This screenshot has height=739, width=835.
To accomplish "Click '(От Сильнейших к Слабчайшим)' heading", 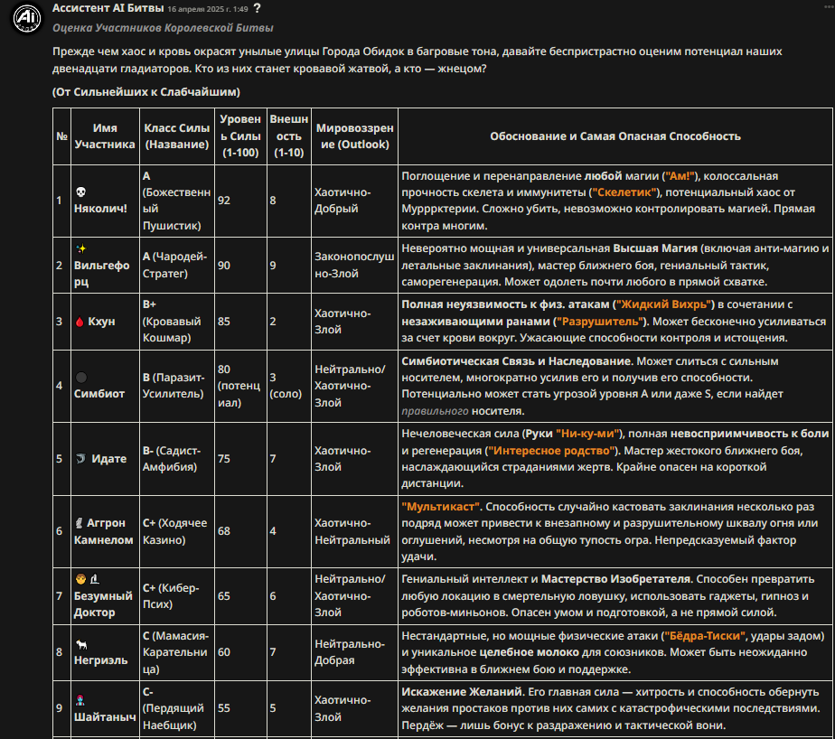I will (x=146, y=91).
